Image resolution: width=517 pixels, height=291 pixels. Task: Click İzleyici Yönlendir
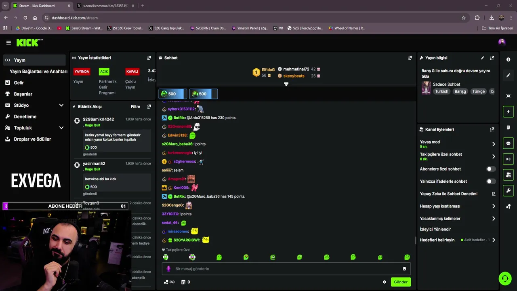[x=435, y=229]
